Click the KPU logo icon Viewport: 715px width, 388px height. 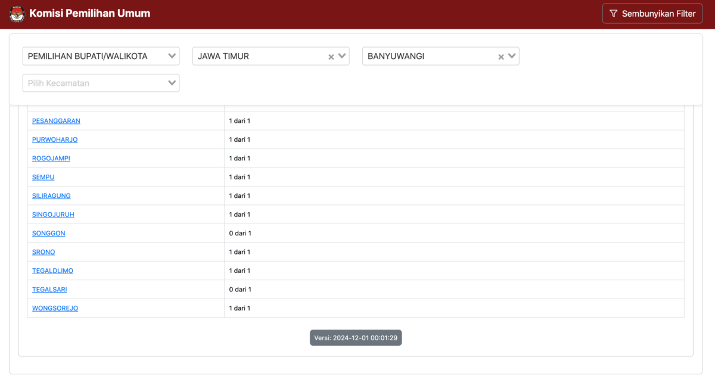(17, 14)
